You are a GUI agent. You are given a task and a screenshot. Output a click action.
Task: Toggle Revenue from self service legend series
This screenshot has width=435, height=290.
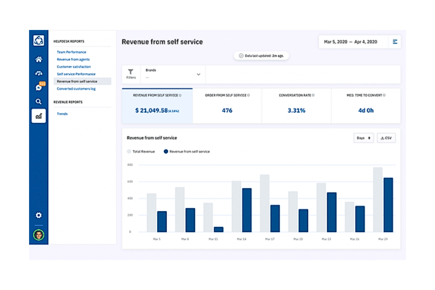(187, 152)
